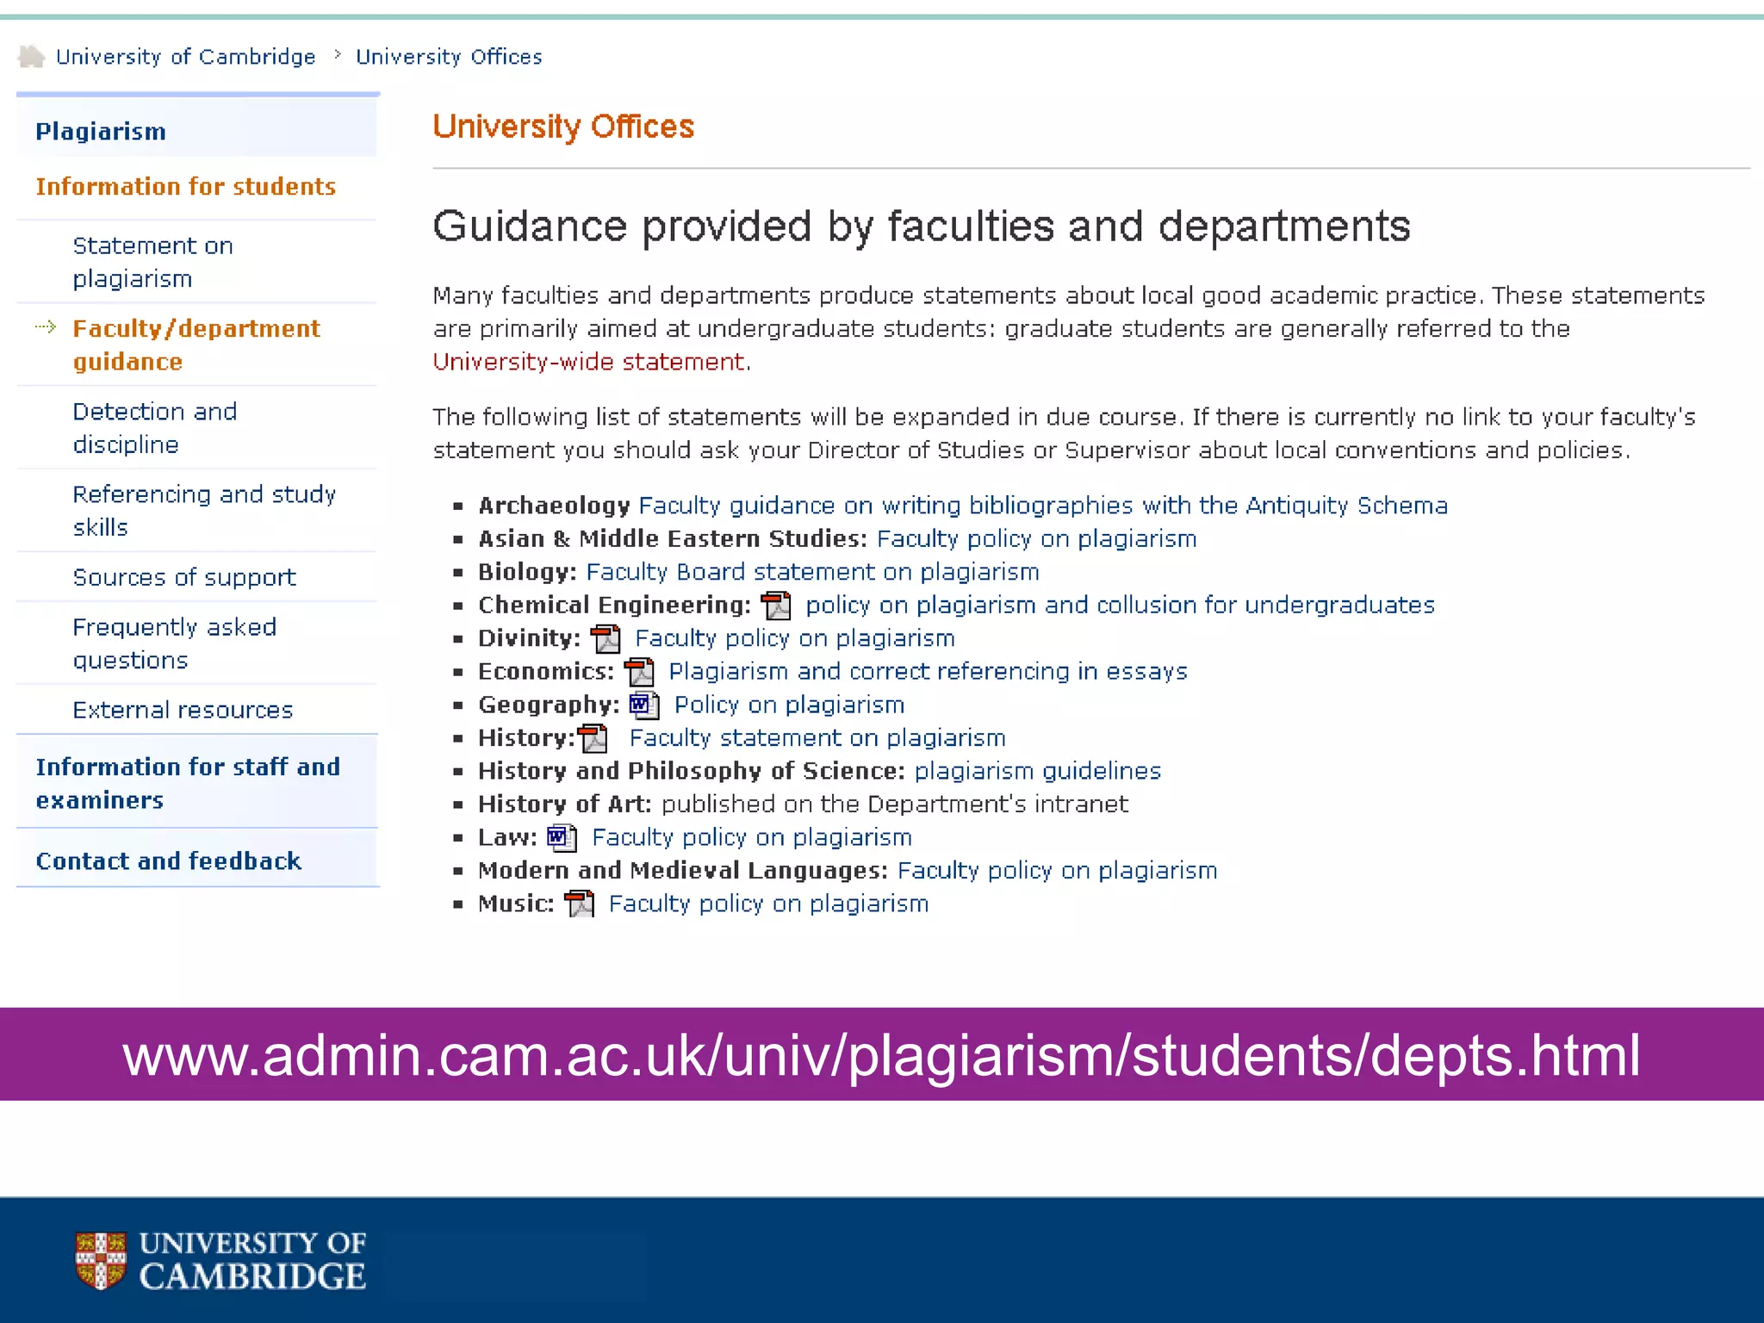
Task: Open History and Philosophy of Science plagiarism guidelines
Action: click(x=1038, y=771)
